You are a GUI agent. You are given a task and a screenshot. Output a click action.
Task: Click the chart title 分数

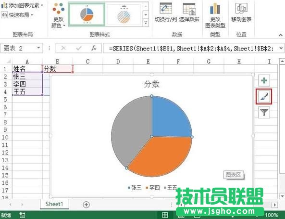pyautogui.click(x=151, y=84)
